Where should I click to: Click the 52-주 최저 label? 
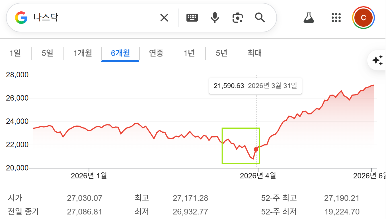(x=279, y=212)
